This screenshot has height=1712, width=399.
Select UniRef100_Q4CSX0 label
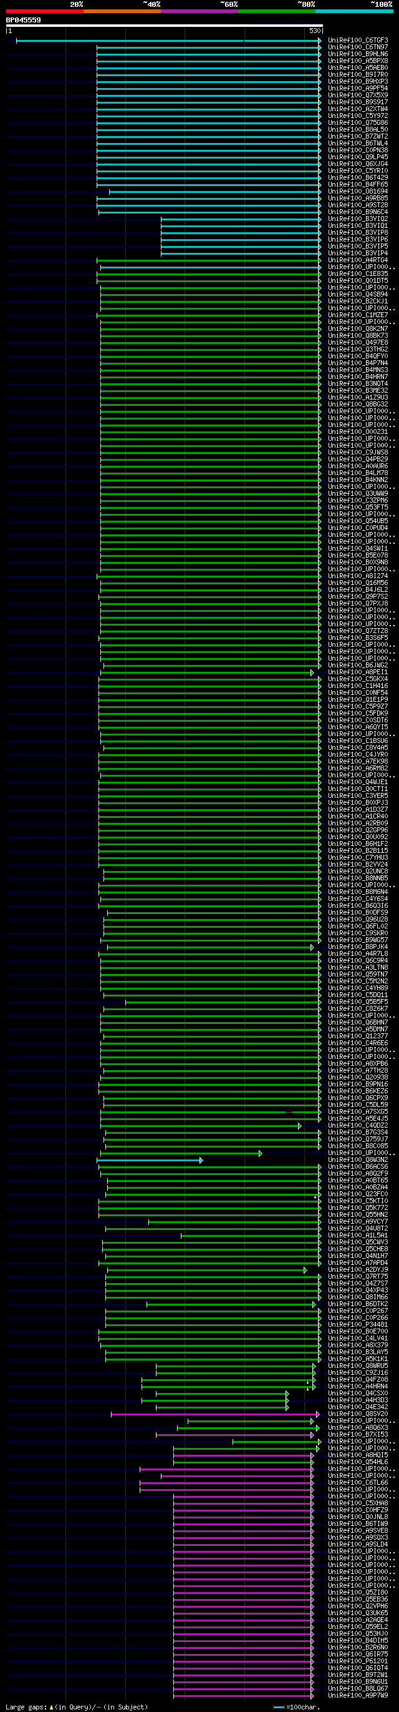tap(358, 1394)
